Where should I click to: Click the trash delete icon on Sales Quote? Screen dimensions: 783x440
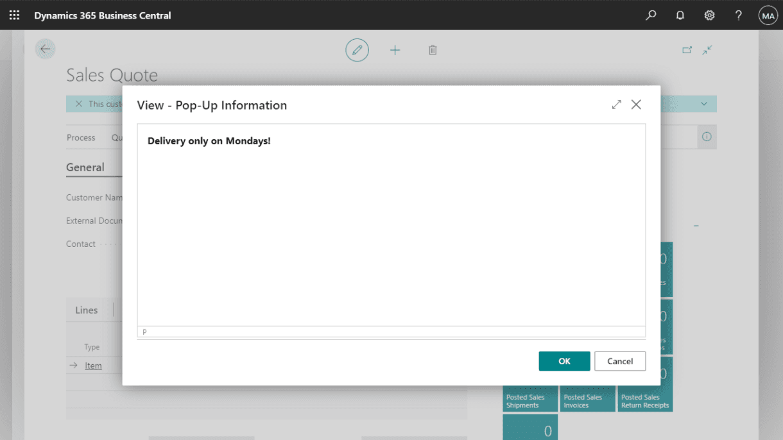[x=433, y=50]
